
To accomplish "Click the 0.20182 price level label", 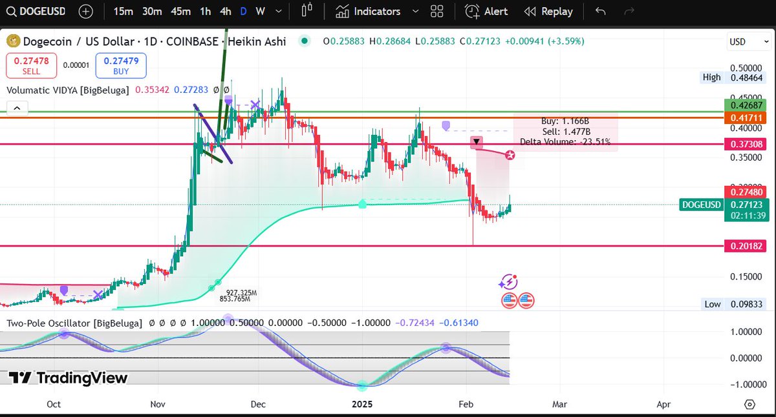I will (x=747, y=246).
